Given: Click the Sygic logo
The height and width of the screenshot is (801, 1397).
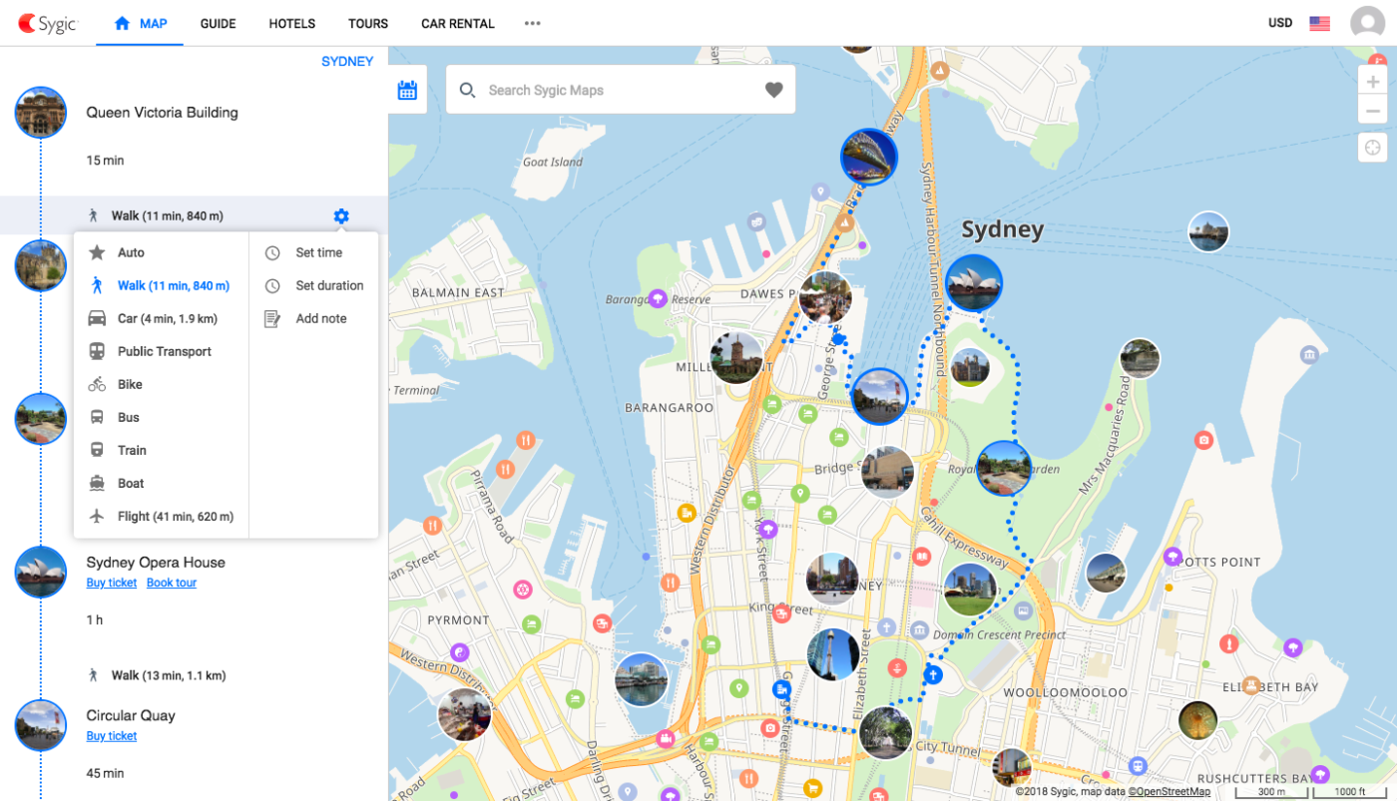Looking at the screenshot, I should pyautogui.click(x=47, y=23).
